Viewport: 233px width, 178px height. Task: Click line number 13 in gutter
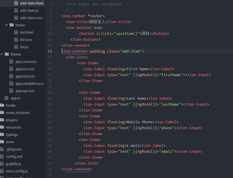[x=50, y=52]
